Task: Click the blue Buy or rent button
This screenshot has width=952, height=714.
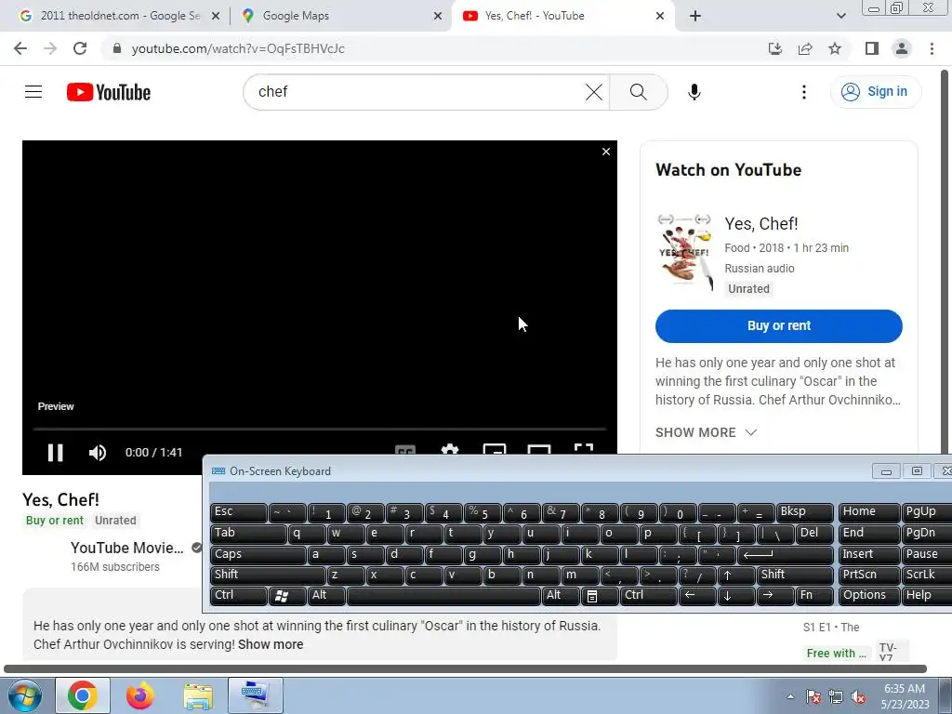Action: [x=778, y=326]
